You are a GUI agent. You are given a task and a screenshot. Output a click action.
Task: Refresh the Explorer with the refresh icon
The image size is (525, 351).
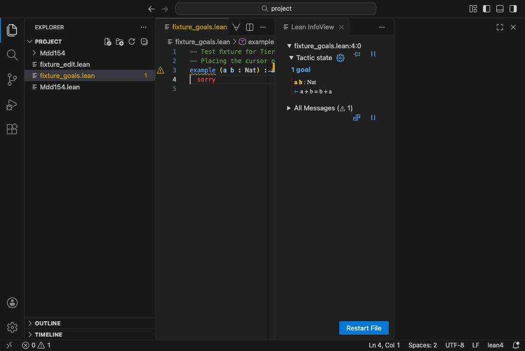pos(132,42)
